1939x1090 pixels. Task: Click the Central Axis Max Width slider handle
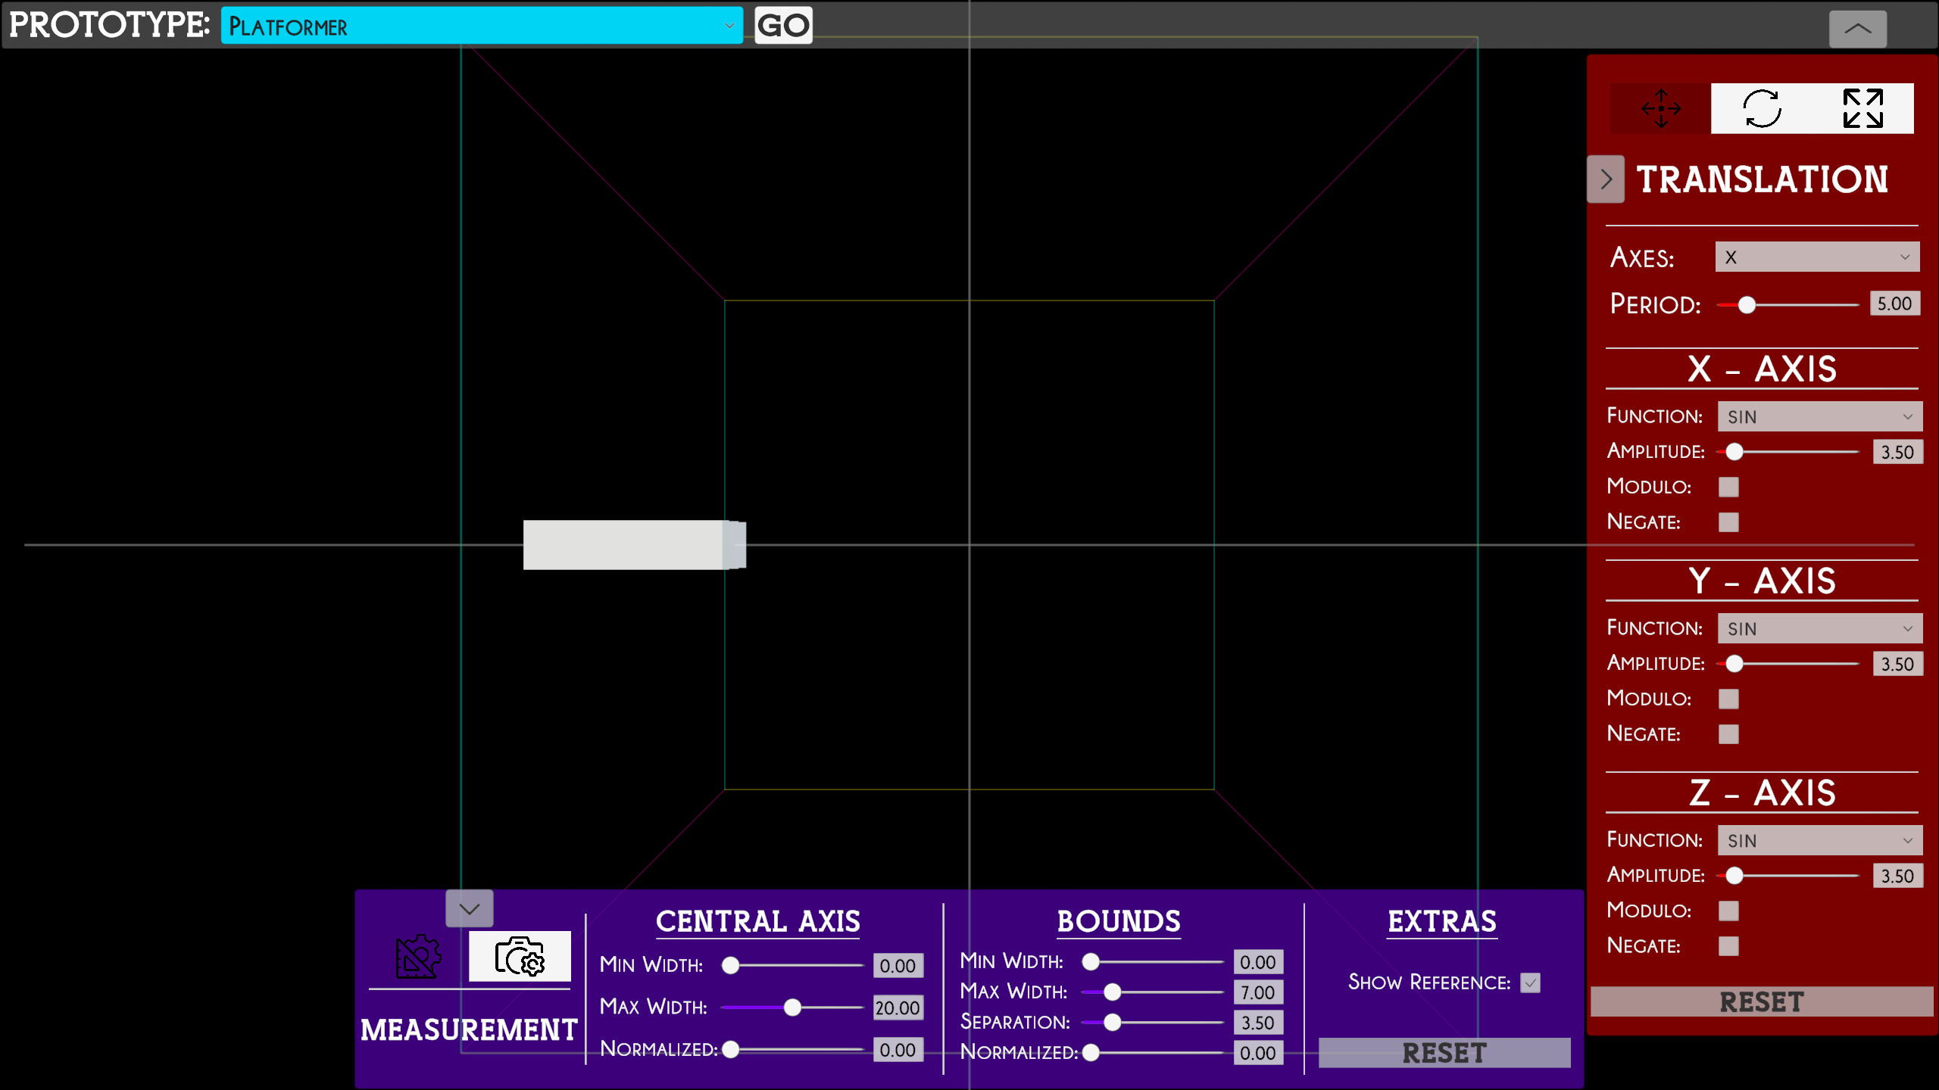point(792,1007)
